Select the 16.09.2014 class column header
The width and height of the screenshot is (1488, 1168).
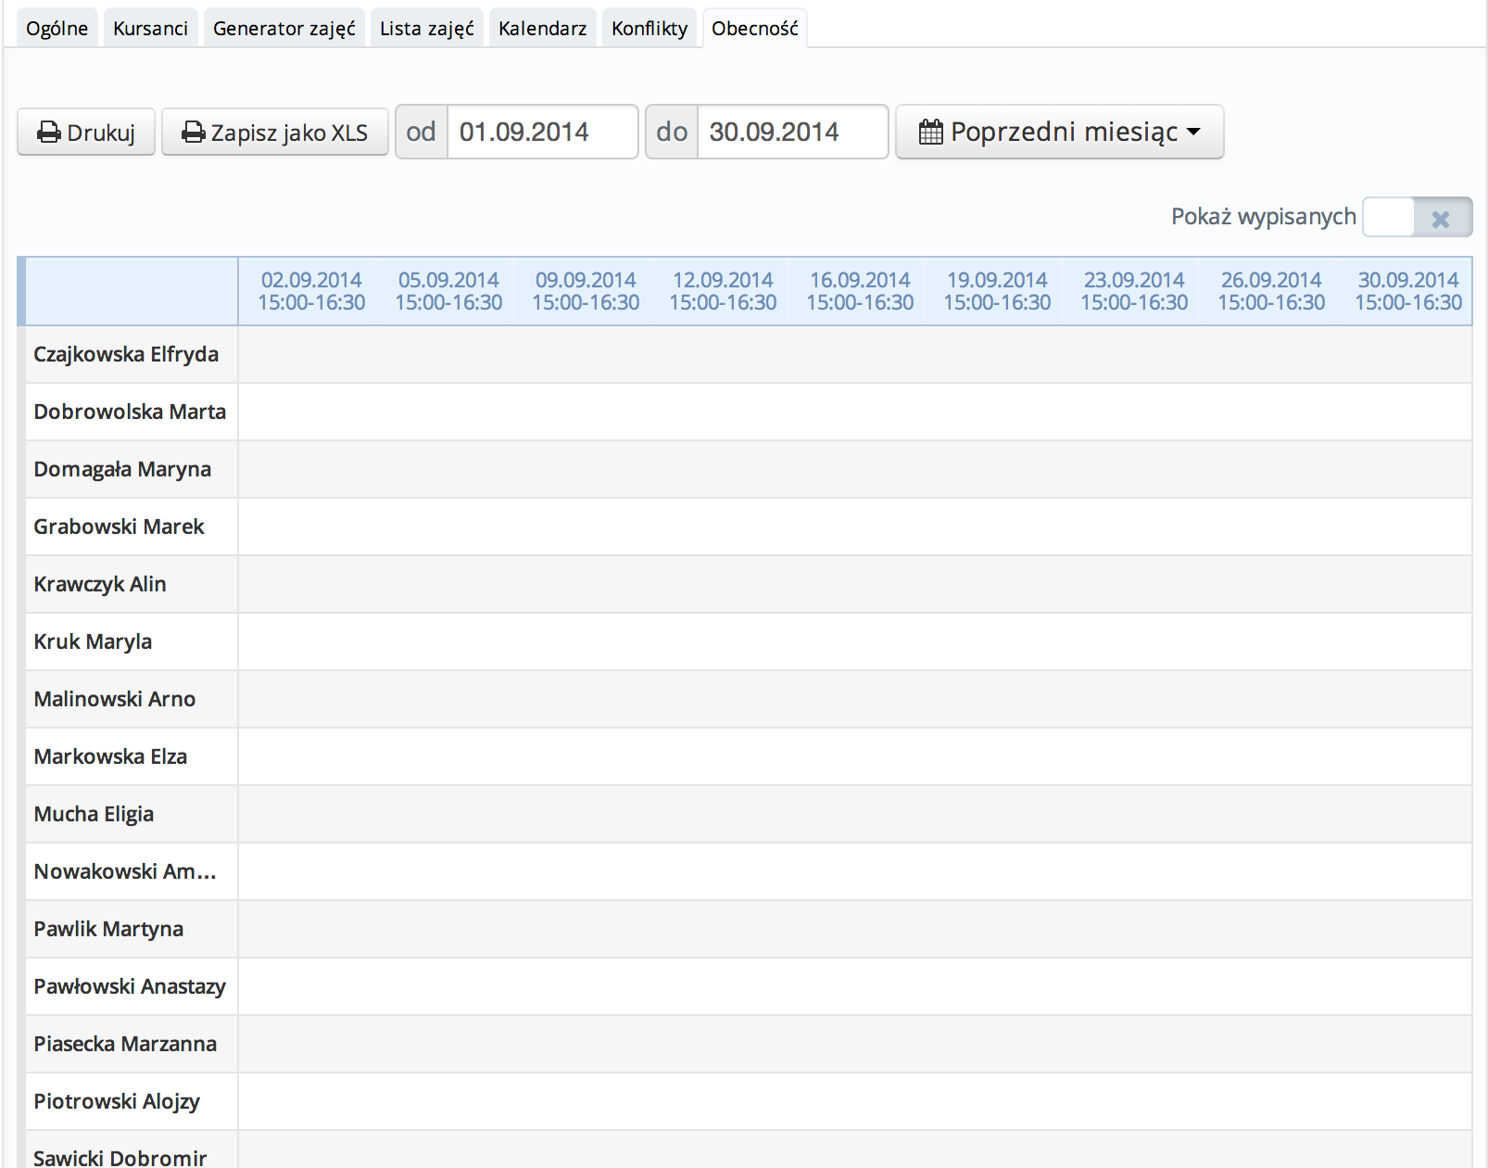click(x=860, y=291)
